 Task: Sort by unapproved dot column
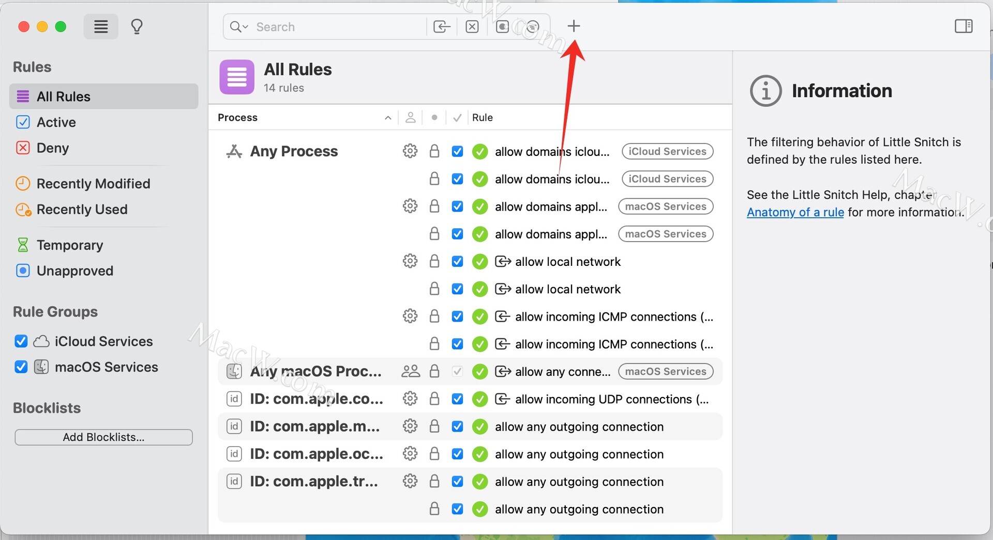coord(434,118)
